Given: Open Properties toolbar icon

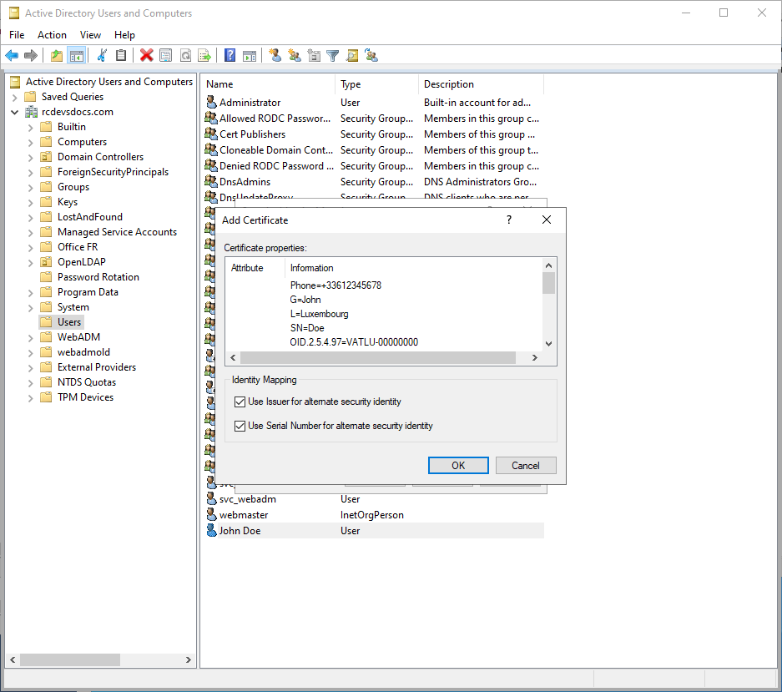Looking at the screenshot, I should (165, 55).
